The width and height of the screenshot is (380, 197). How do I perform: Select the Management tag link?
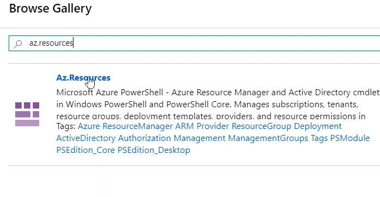pos(199,138)
